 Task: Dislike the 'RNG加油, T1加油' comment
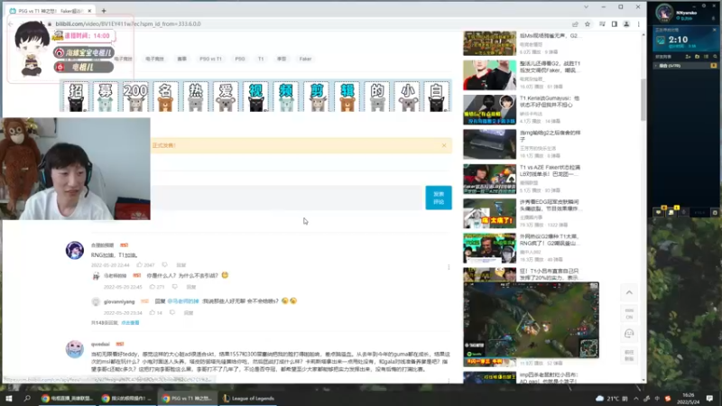(164, 265)
